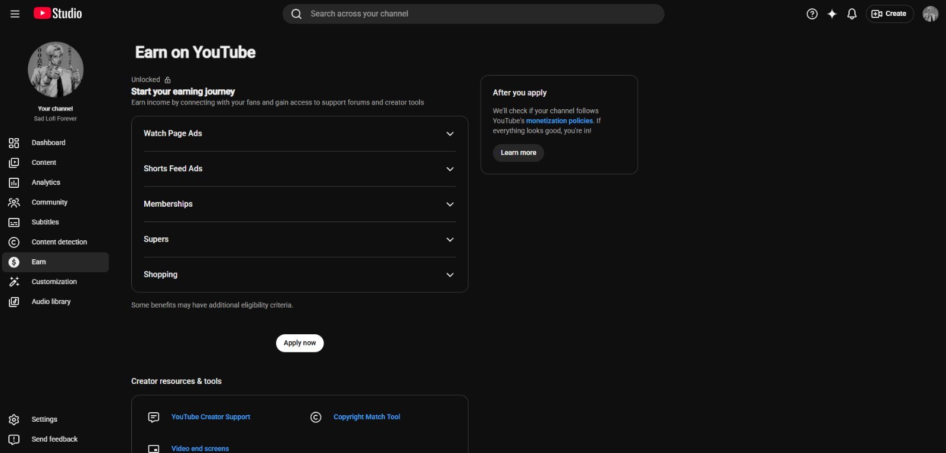Open the hamburger navigation menu
946x453 pixels.
[15, 14]
